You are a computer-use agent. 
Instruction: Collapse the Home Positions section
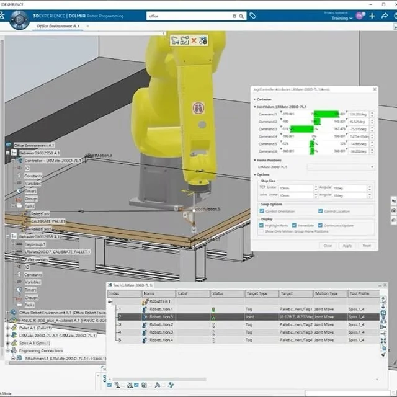255,160
